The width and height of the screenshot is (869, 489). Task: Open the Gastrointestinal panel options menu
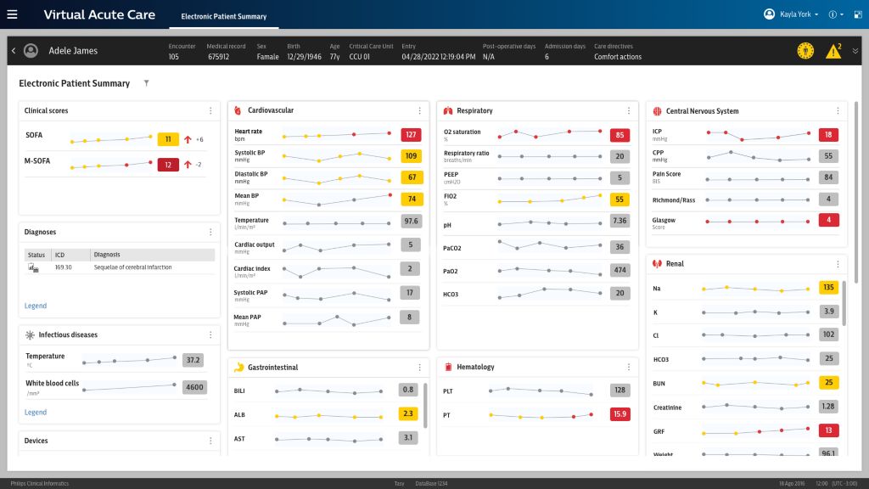tap(419, 368)
